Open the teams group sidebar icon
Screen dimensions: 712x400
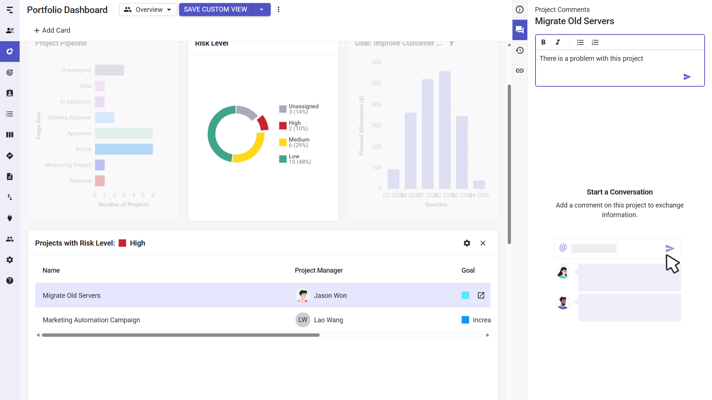[10, 239]
